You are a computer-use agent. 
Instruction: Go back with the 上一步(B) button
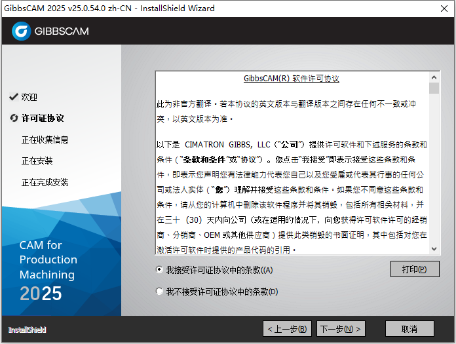pyautogui.click(x=287, y=329)
